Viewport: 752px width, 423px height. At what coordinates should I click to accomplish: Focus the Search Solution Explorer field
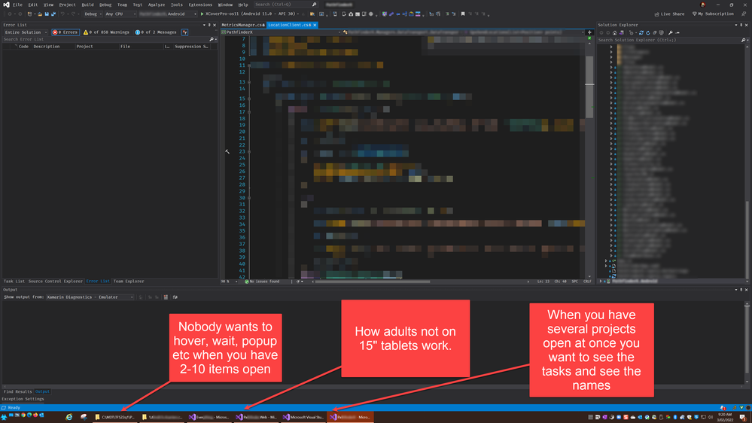[x=669, y=40]
